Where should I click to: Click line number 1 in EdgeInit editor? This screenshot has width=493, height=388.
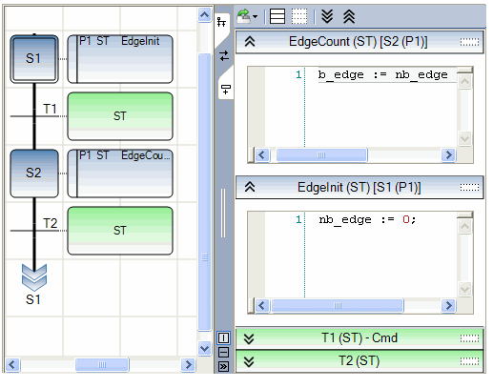coord(298,219)
